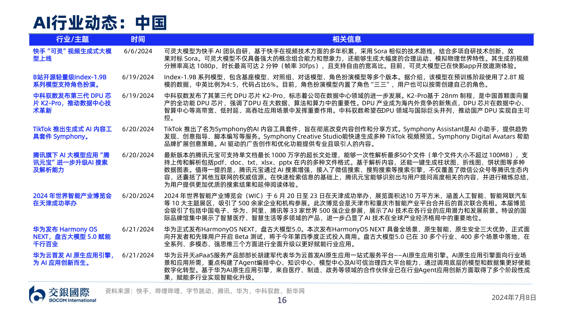Open the 2024年世界智能产业博览会 topic
This screenshot has height=317, width=565.
coord(72,199)
